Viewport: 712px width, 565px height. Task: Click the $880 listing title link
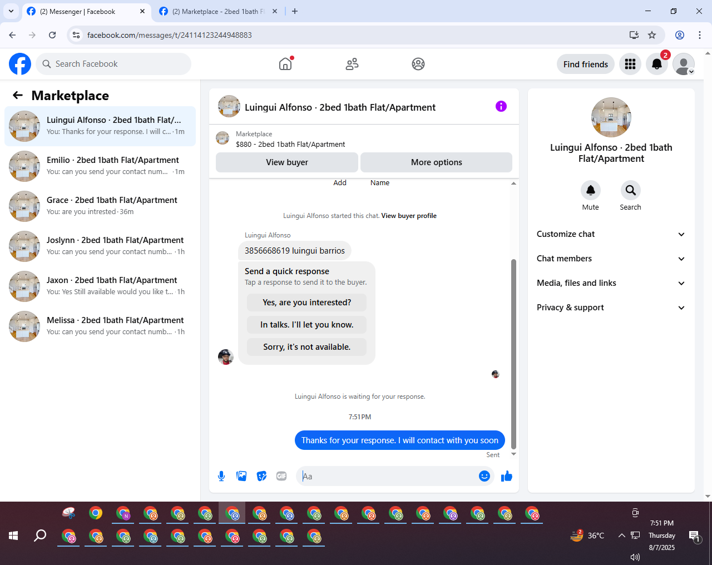click(x=290, y=144)
